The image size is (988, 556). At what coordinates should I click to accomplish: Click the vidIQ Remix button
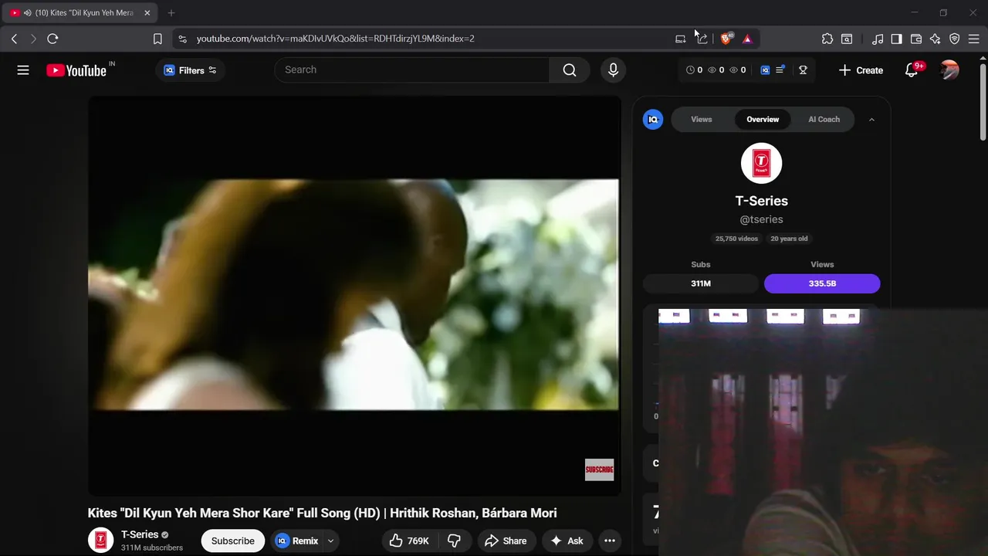coord(297,541)
